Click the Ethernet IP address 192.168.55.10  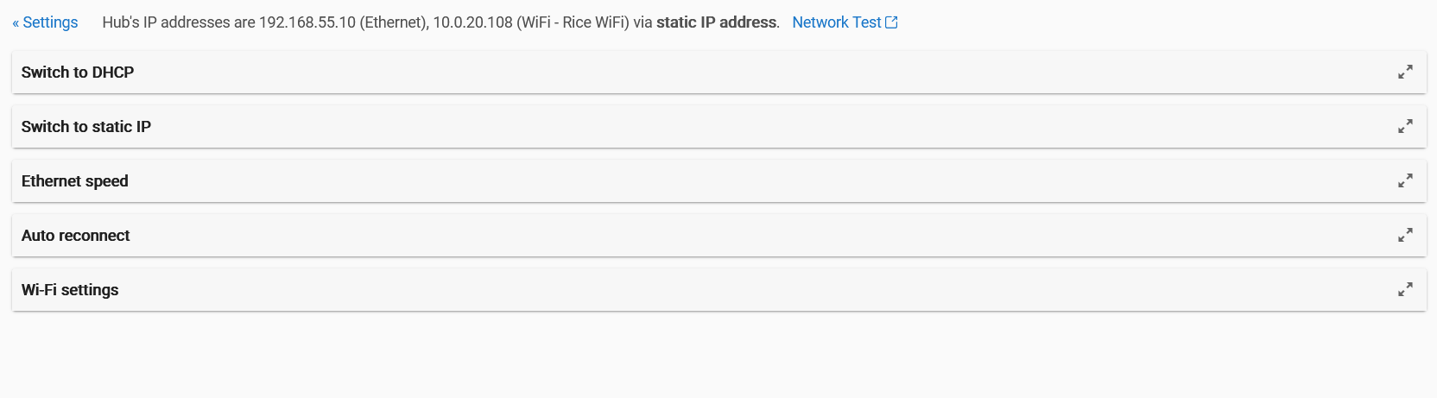pyautogui.click(x=307, y=22)
